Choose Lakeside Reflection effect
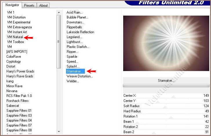 (80, 32)
